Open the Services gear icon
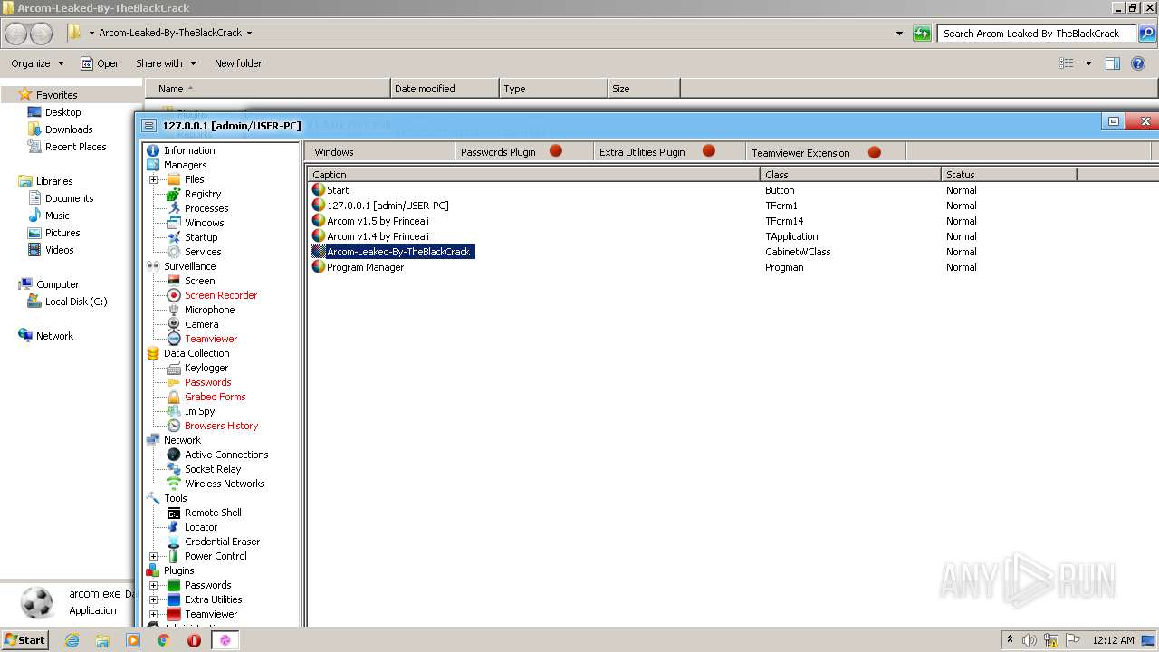Viewport: 1159px width, 652px height. pyautogui.click(x=174, y=252)
